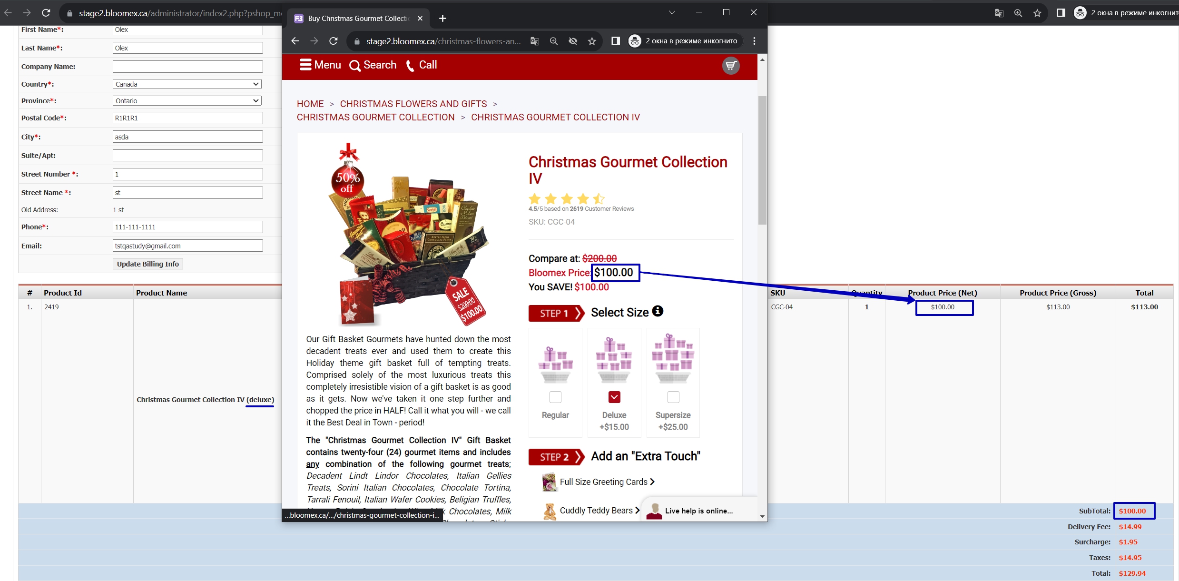Click the scrollbar up arrow in front window
The image size is (1179, 581).
click(x=762, y=60)
